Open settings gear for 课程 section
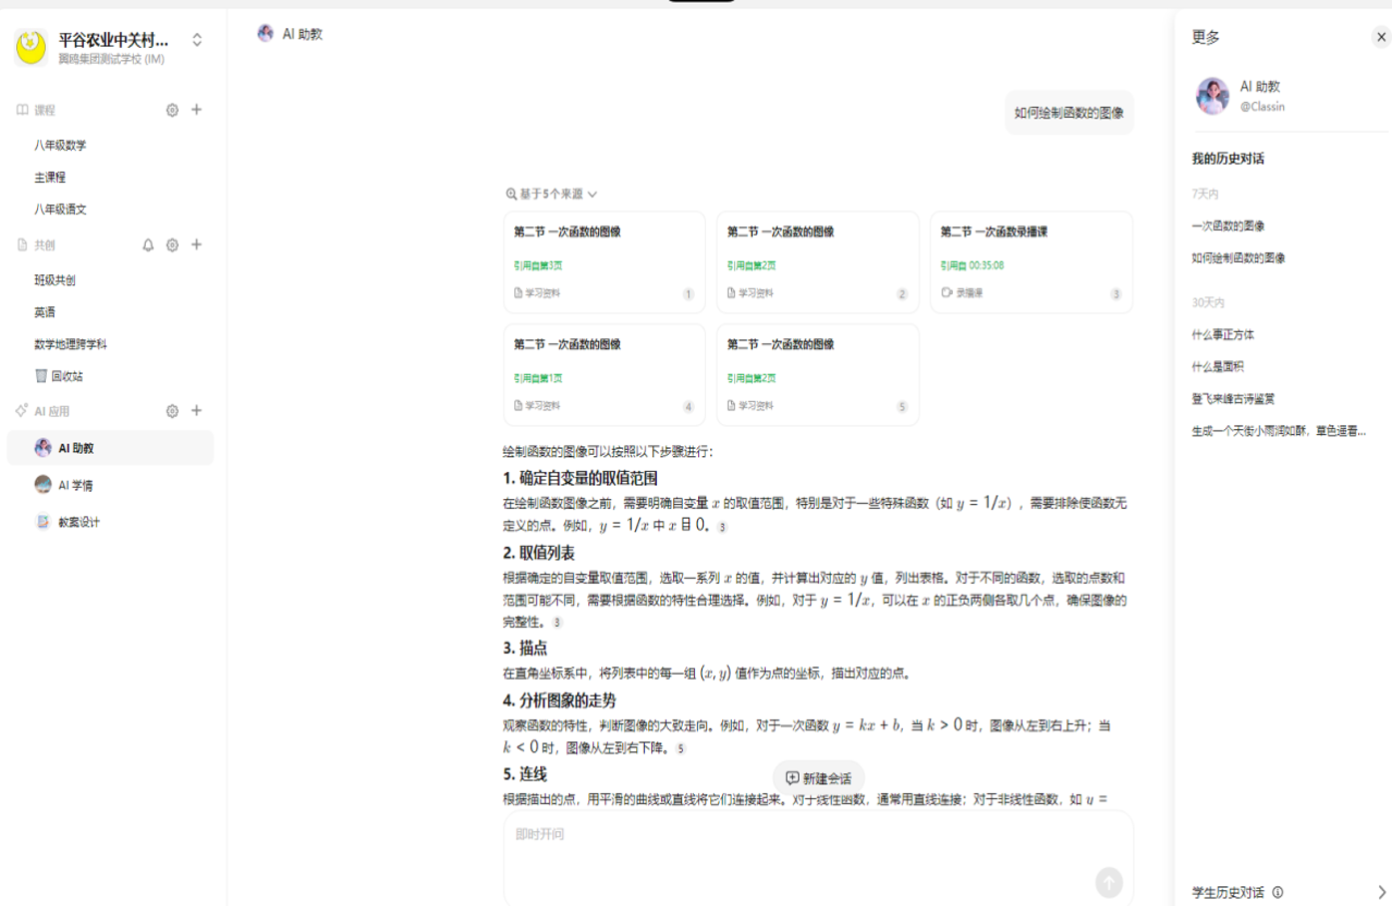1392x906 pixels. coord(172,110)
